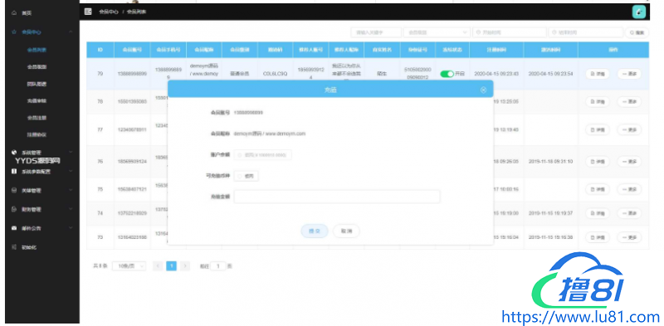Image resolution: width=664 pixels, height=326 pixels.
Task: Click the 会员中心 breadcrumb link
Action: (x=109, y=12)
